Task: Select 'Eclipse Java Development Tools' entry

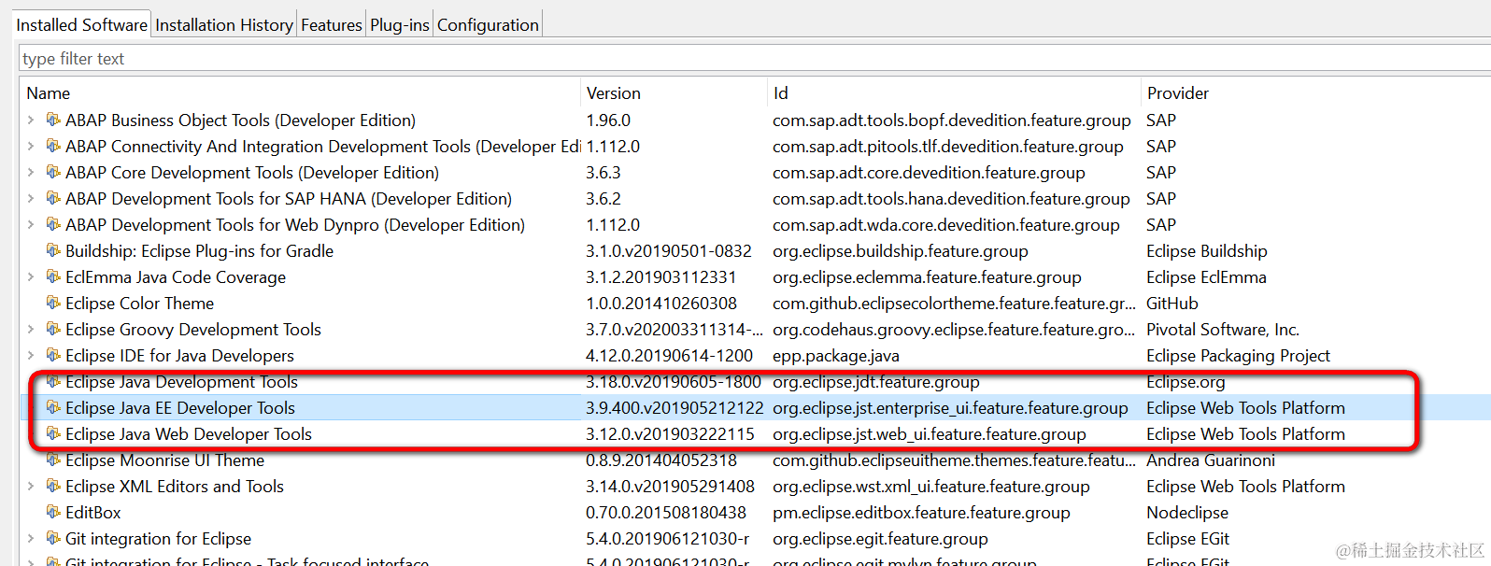Action: click(181, 382)
